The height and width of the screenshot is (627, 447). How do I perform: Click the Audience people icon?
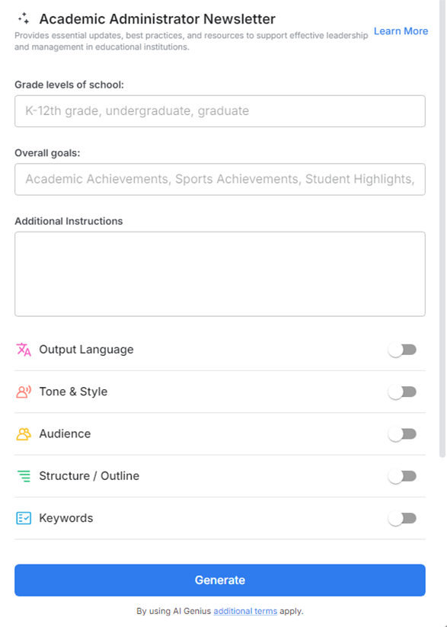[22, 433]
